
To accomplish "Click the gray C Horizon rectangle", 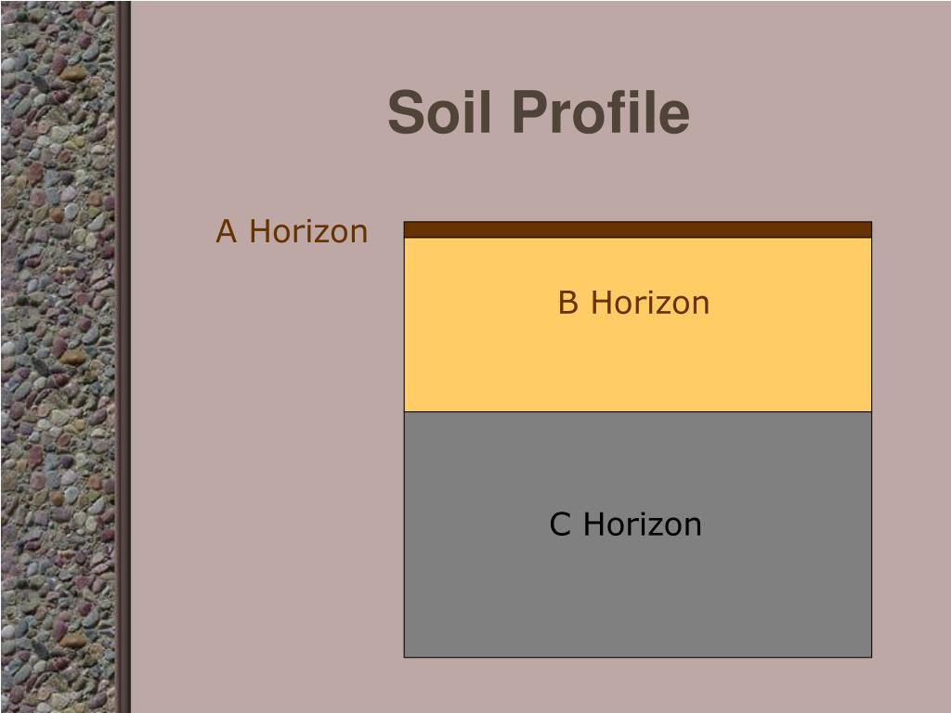I will pyautogui.click(x=637, y=534).
